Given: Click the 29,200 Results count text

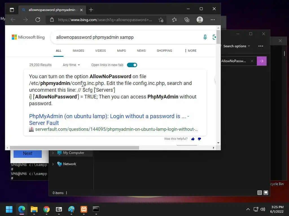Looking at the screenshot, I should [40, 65].
